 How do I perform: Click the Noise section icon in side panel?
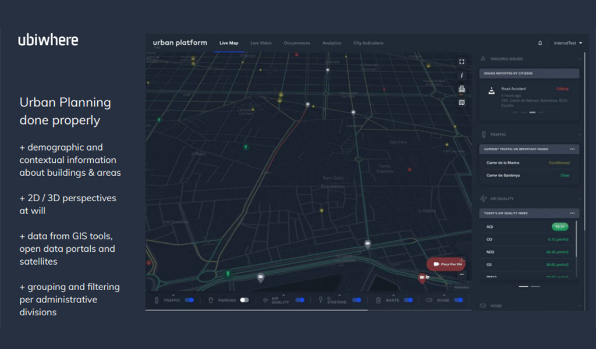483,306
